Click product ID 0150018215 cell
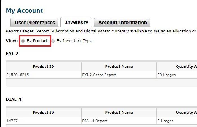Screen dimensions: 197x127 [18, 75]
